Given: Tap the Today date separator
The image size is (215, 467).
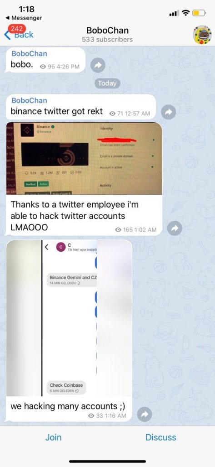Looking at the screenshot, I should click(107, 83).
